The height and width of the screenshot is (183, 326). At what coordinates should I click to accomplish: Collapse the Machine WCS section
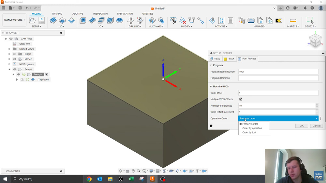pyautogui.click(x=211, y=86)
